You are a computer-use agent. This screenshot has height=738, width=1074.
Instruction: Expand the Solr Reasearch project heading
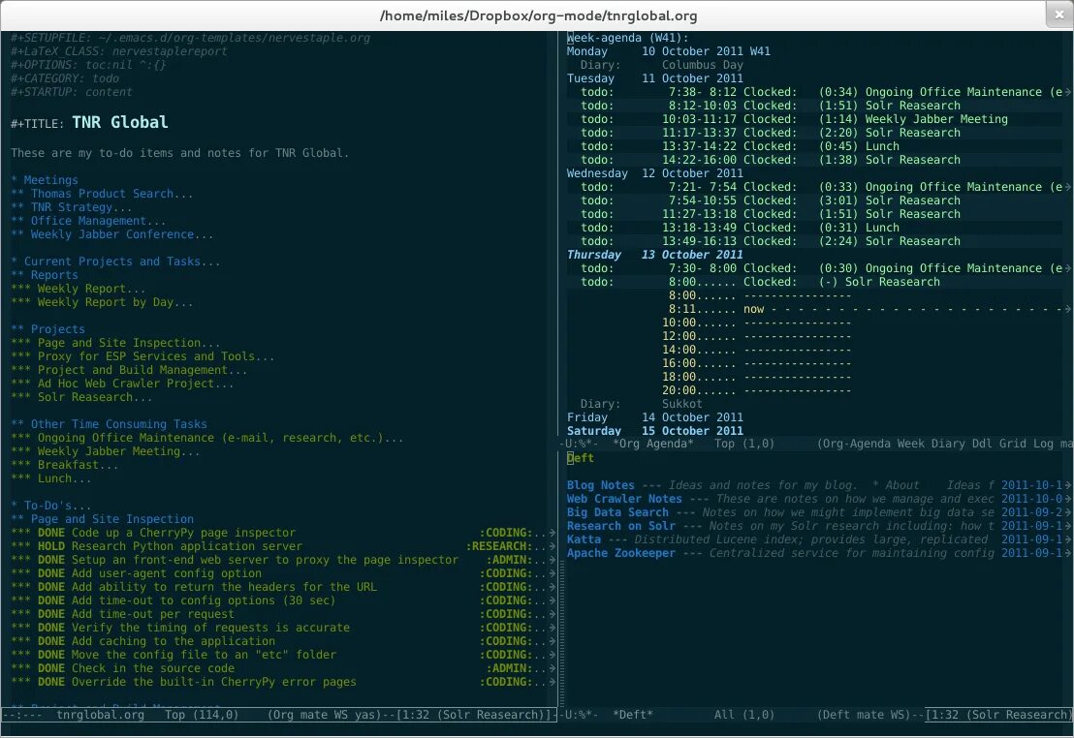(x=82, y=397)
